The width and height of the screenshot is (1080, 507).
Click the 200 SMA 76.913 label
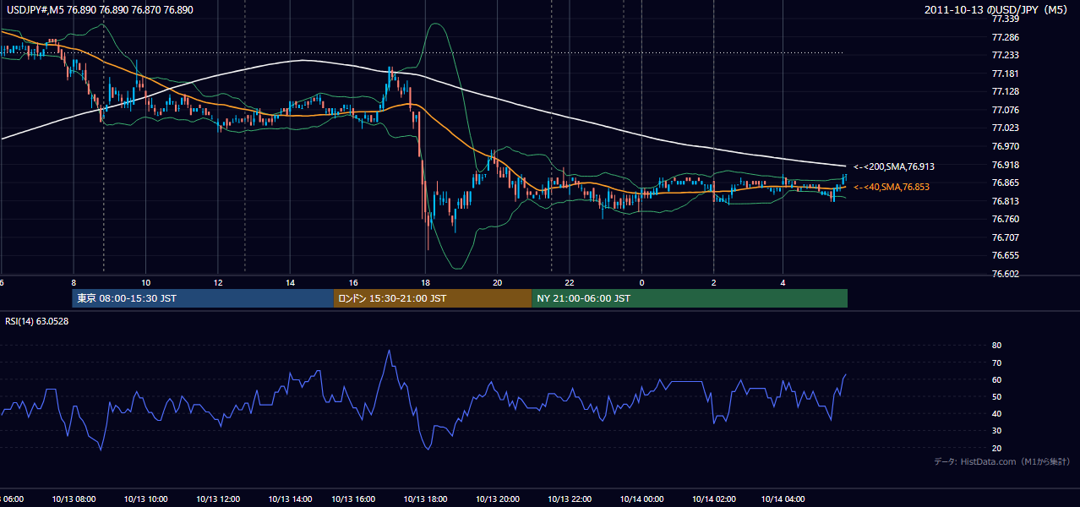click(x=893, y=167)
